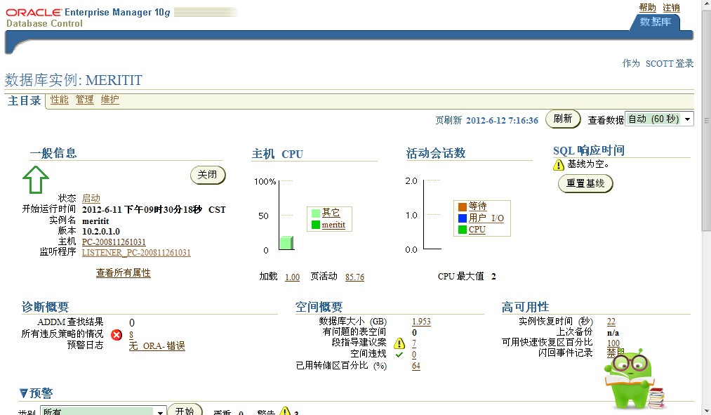Click the load value 1.00 link
Viewport: 711px width, 415px height.
[292, 277]
